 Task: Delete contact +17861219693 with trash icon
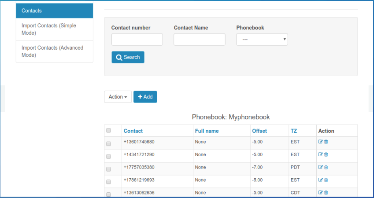[x=326, y=180]
